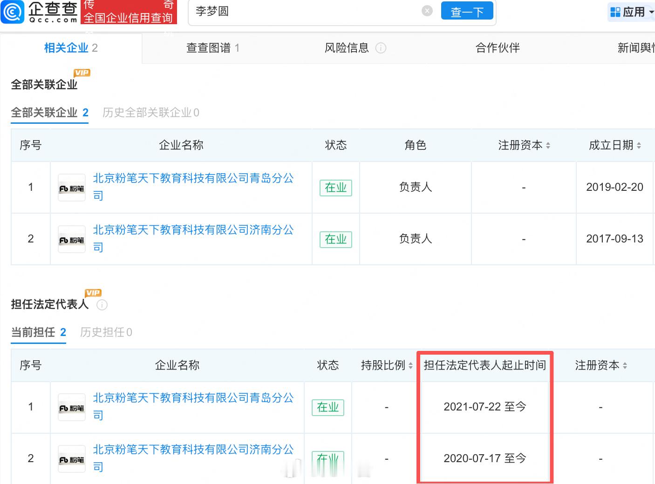Click the info icon beside 担任法定代表人

coord(102,305)
